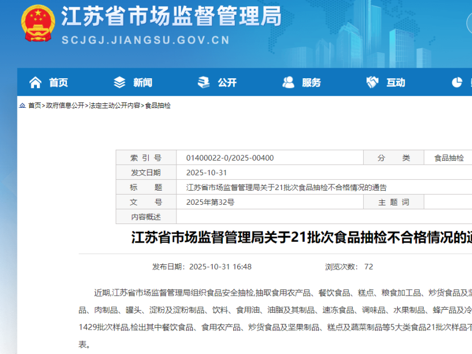
Task: Click the 2025年第32号 document number cell
Action: coord(210,202)
